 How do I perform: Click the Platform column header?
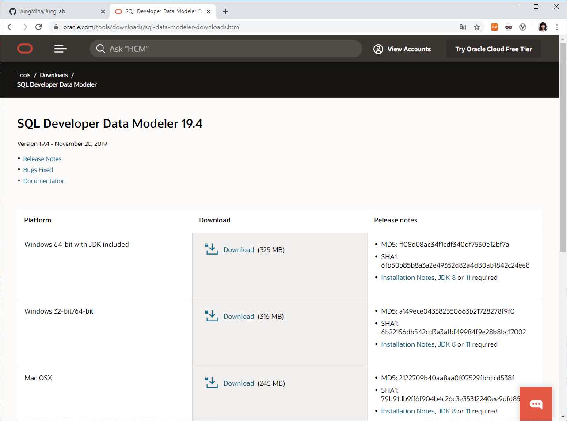click(38, 220)
